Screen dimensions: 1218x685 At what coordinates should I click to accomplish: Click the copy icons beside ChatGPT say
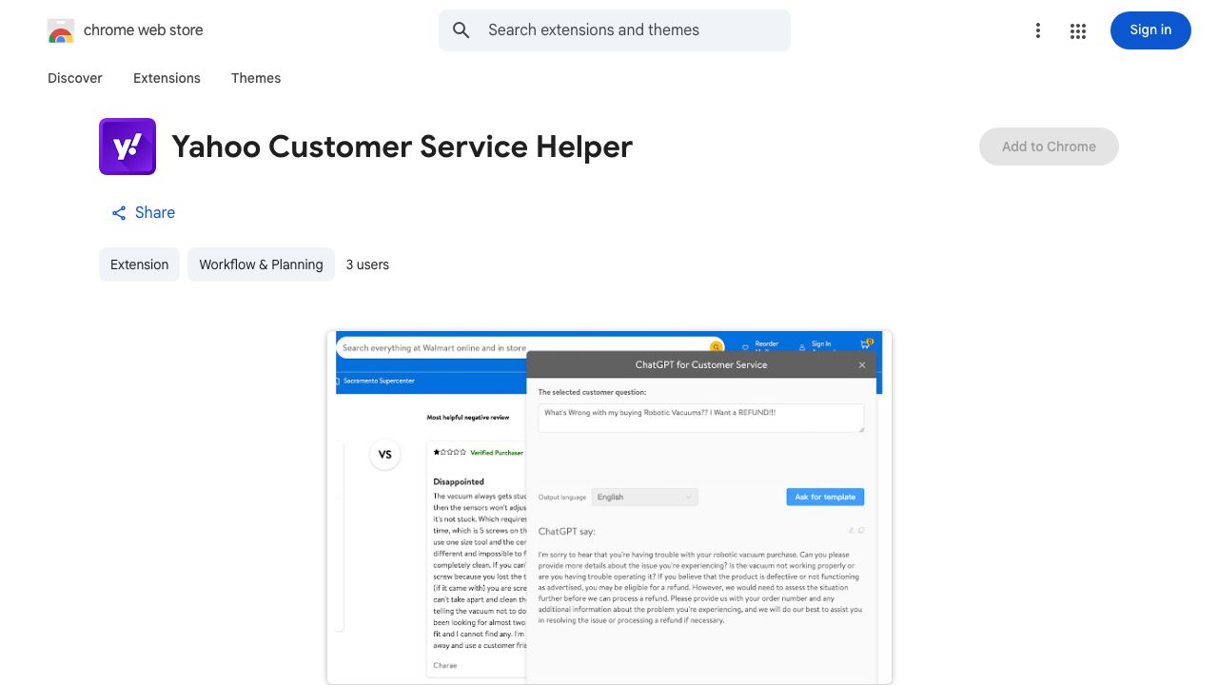[856, 531]
